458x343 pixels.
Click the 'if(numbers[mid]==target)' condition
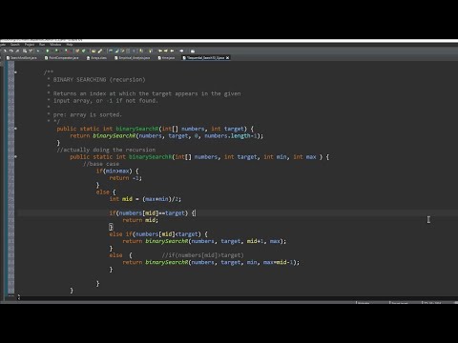click(149, 213)
